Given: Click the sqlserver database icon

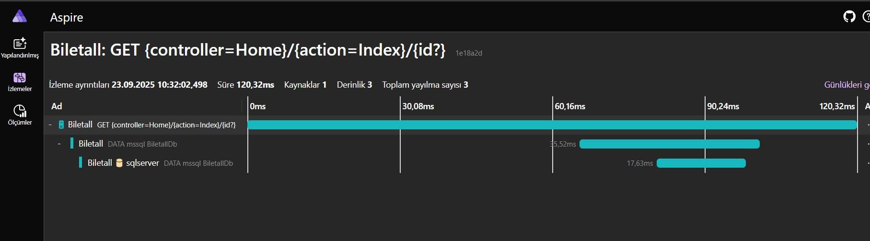Looking at the screenshot, I should coord(119,163).
